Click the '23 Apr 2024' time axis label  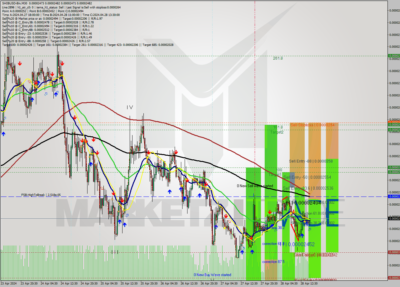tap(9, 284)
